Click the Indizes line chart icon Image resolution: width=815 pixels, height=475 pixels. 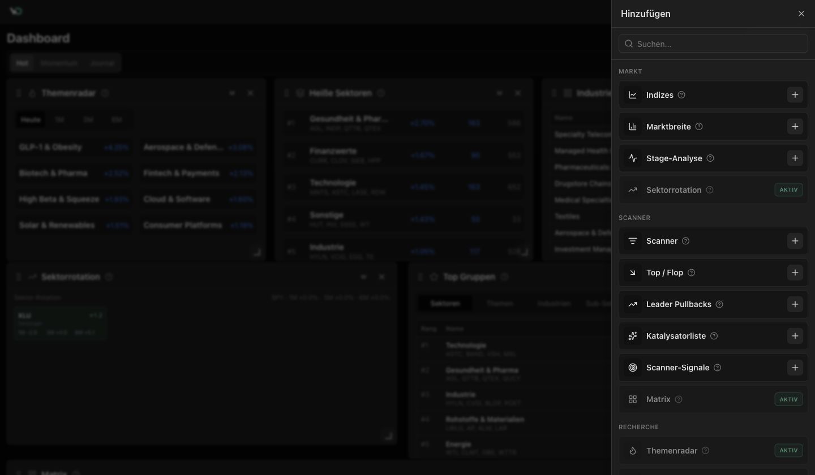click(x=633, y=95)
